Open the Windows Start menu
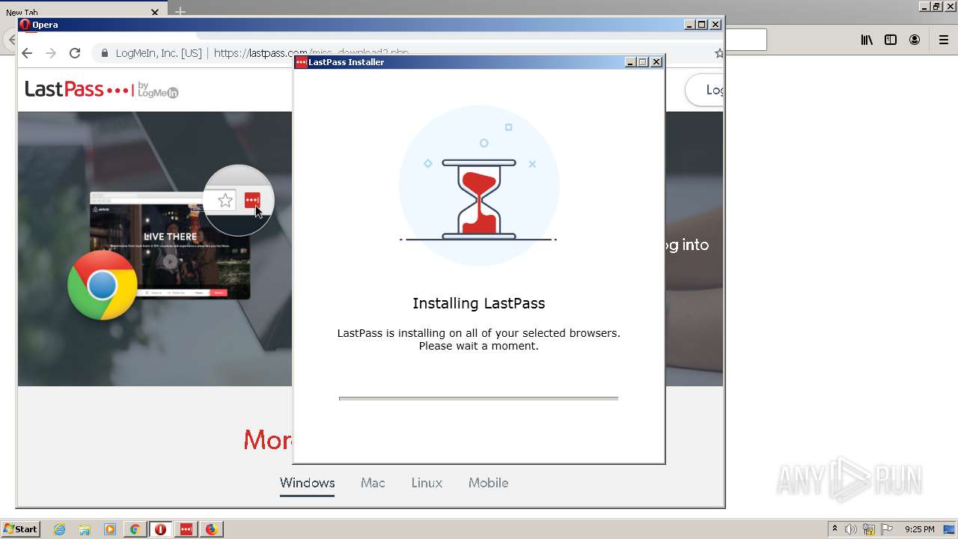Viewport: 958px width, 539px height. pos(21,529)
